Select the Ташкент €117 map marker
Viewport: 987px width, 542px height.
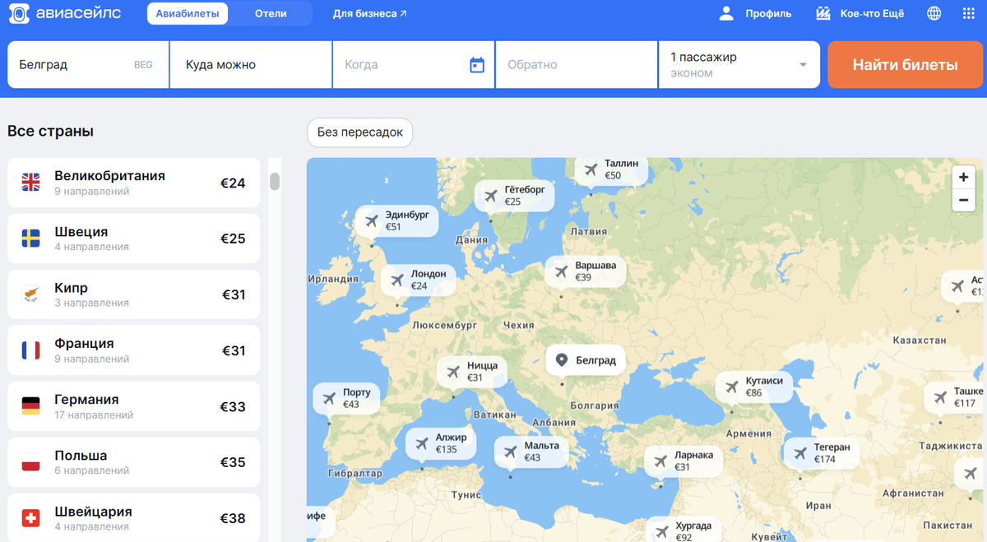click(956, 397)
